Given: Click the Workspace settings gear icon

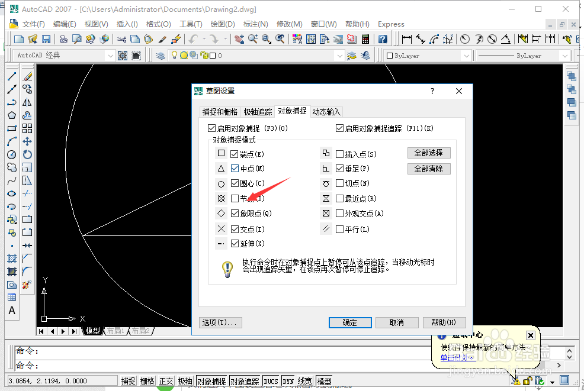Looking at the screenshot, I should tap(123, 56).
